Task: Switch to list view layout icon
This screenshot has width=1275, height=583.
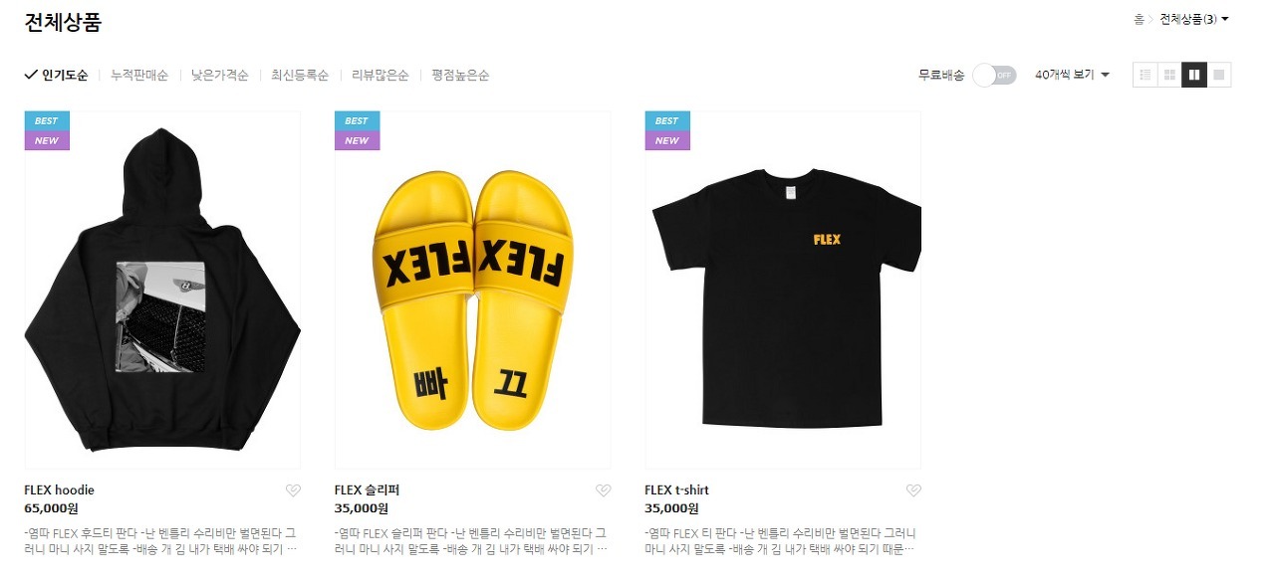Action: click(1146, 75)
